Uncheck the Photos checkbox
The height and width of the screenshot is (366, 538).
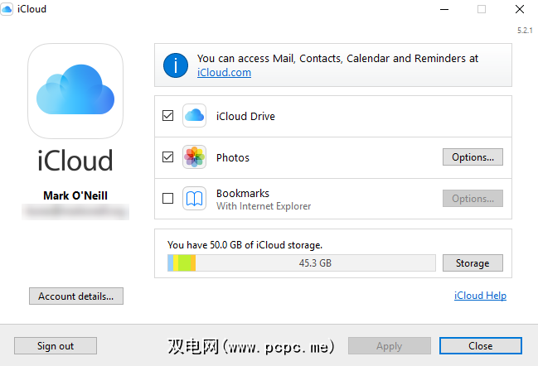(x=168, y=157)
